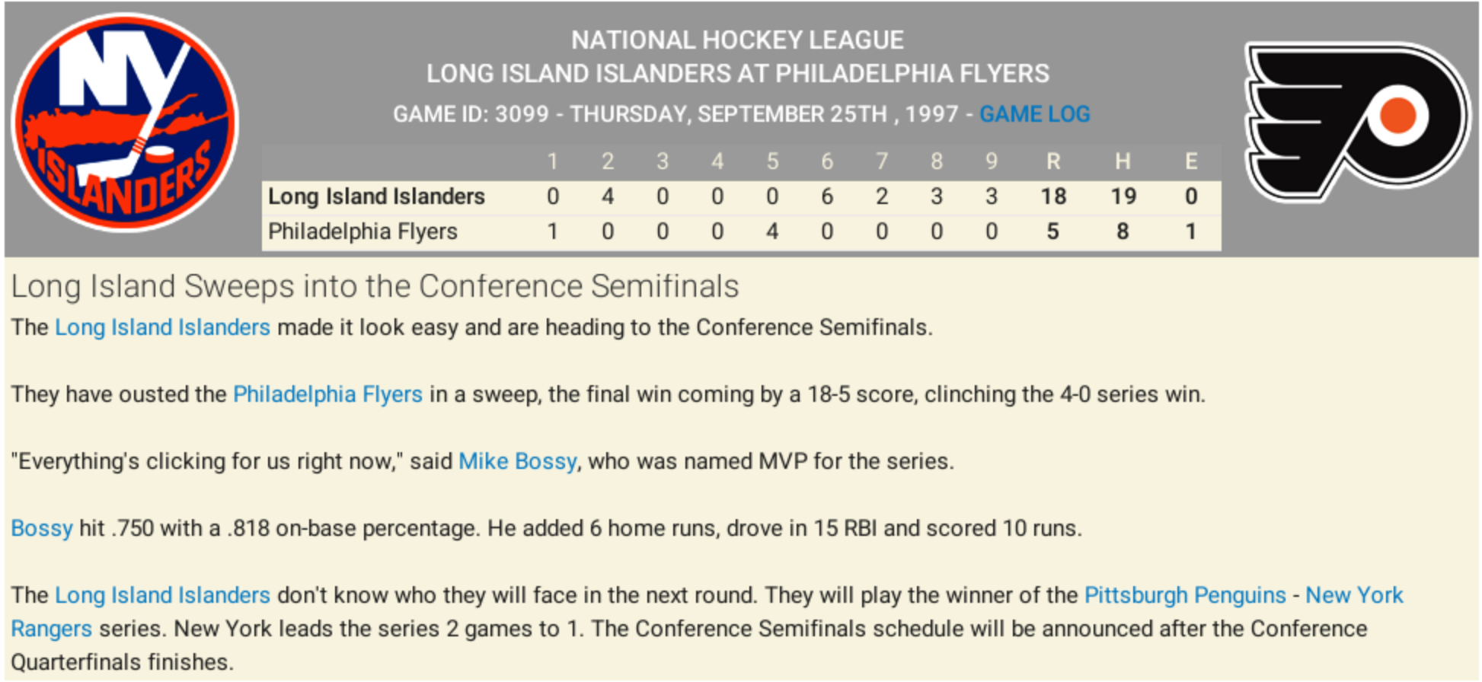Visit the Pittsburgh Penguins team link

(1184, 595)
